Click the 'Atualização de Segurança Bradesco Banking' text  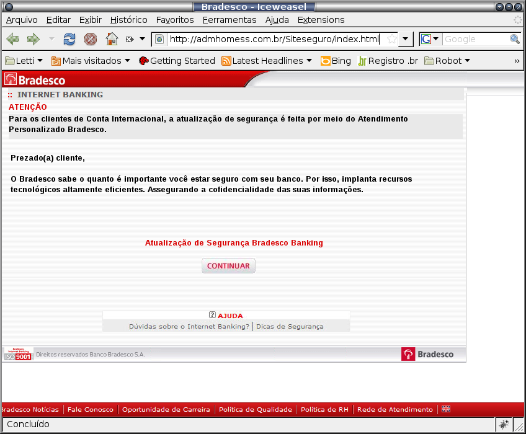tap(234, 243)
